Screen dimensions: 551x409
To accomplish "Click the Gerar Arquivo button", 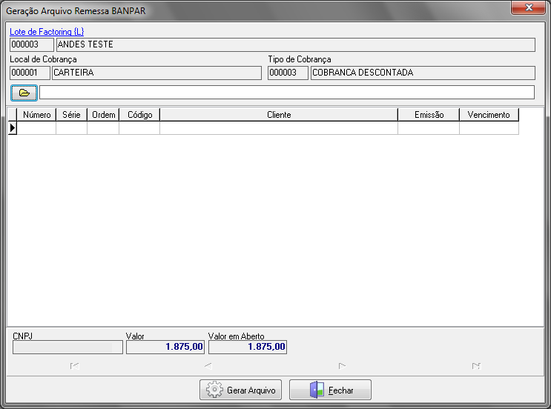I will (241, 390).
